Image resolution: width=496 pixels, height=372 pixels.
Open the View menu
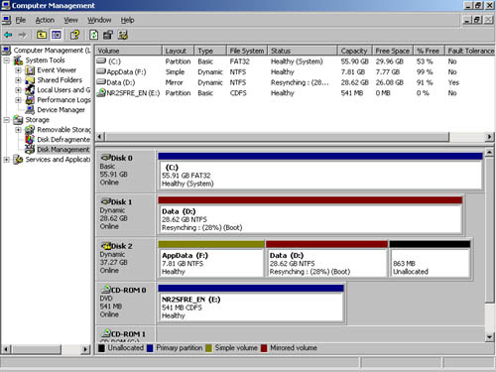click(70, 20)
